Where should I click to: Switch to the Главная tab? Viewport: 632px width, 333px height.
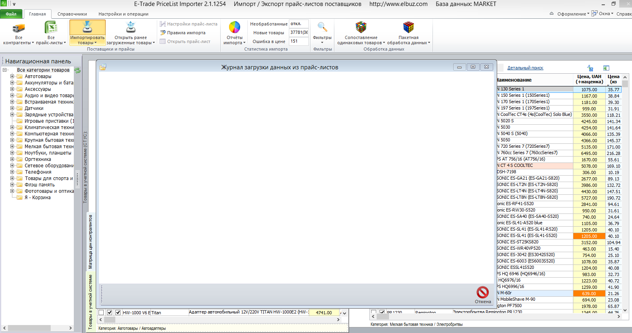tap(38, 14)
